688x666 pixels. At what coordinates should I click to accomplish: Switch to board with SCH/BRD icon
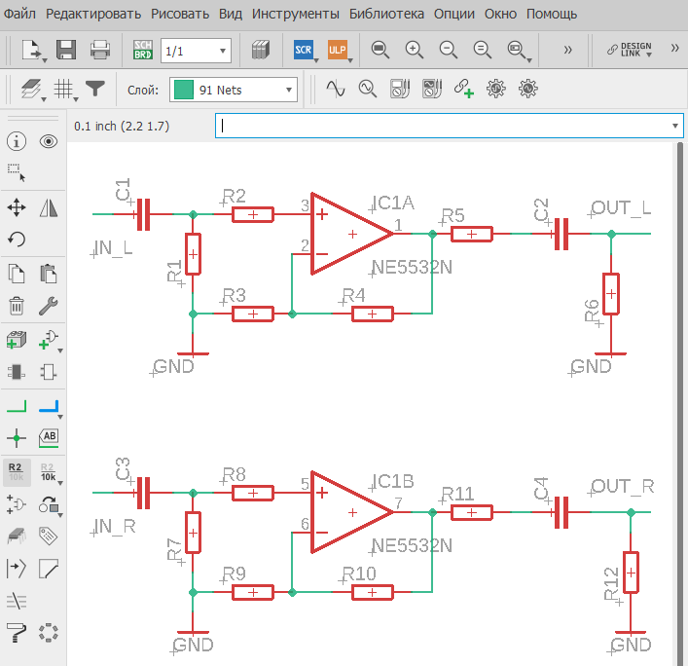(143, 50)
